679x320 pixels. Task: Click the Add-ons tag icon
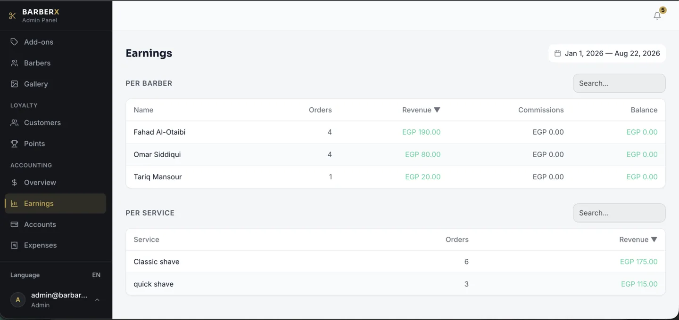(x=14, y=42)
